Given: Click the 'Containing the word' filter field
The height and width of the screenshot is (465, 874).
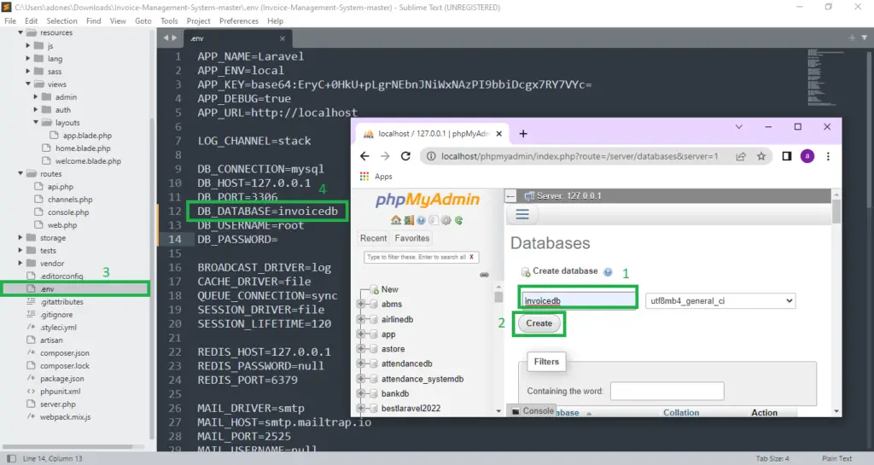Looking at the screenshot, I should click(x=667, y=391).
